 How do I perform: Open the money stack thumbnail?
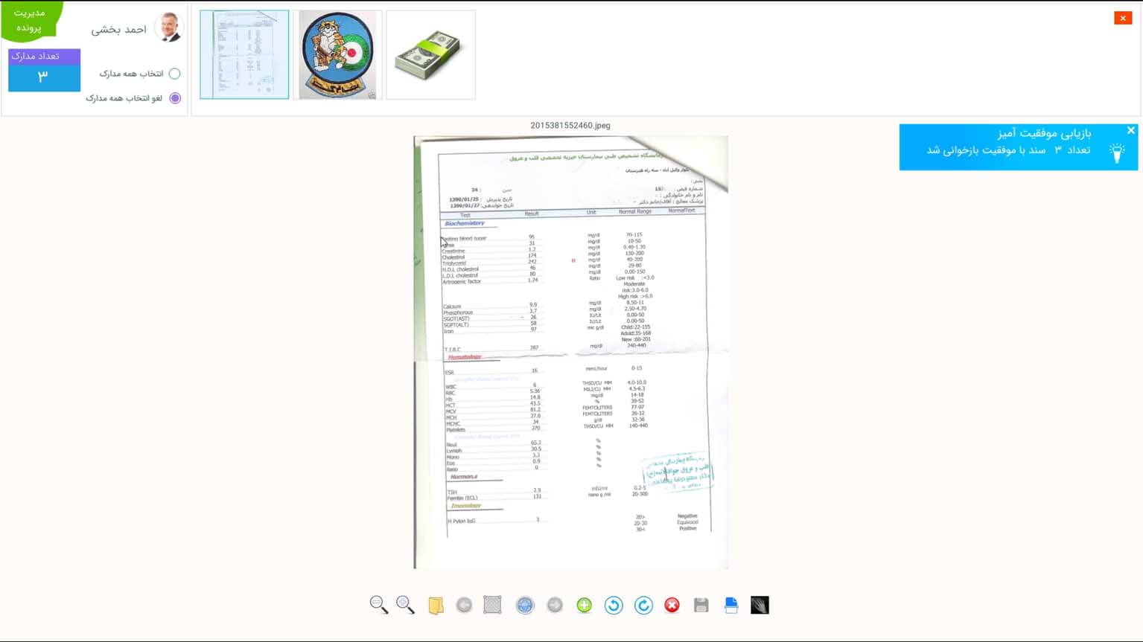click(x=430, y=55)
